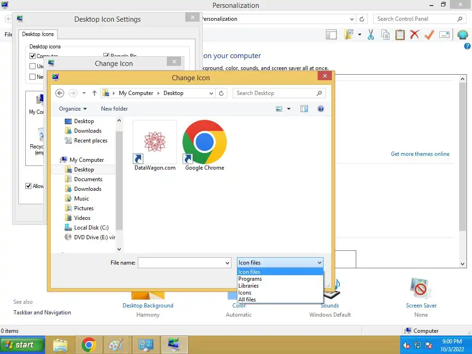The width and height of the screenshot is (472, 354).
Task: Click the volume icon in system tray
Action: tap(406, 345)
